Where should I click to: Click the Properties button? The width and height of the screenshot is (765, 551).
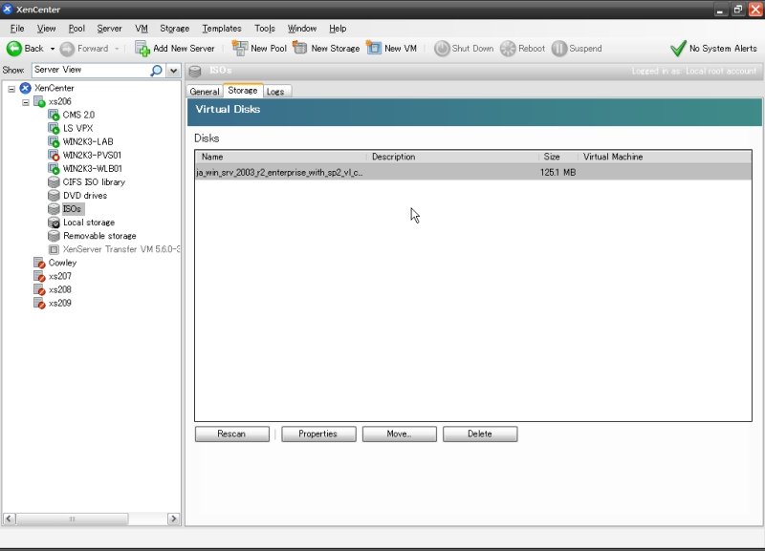tap(318, 434)
